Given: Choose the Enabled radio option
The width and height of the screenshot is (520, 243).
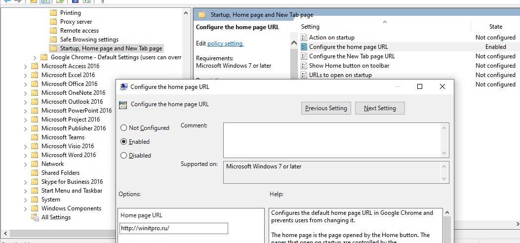Looking at the screenshot, I should coord(123,142).
